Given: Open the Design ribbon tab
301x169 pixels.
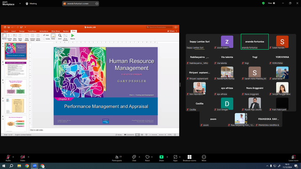Looking at the screenshot, I should [22, 31].
